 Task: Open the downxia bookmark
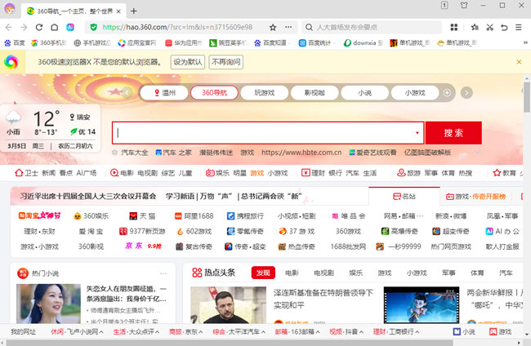pyautogui.click(x=363, y=43)
